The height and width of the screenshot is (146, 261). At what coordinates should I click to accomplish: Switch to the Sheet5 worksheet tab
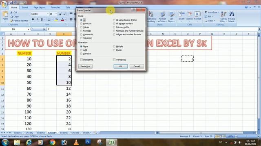tap(64, 133)
